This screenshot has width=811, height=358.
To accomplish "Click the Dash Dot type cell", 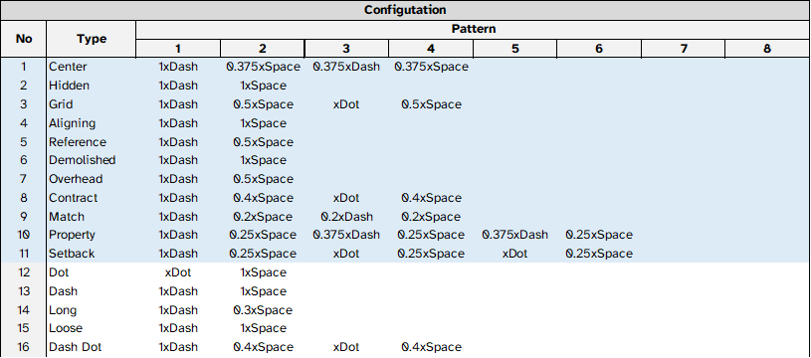I will 92,347.
